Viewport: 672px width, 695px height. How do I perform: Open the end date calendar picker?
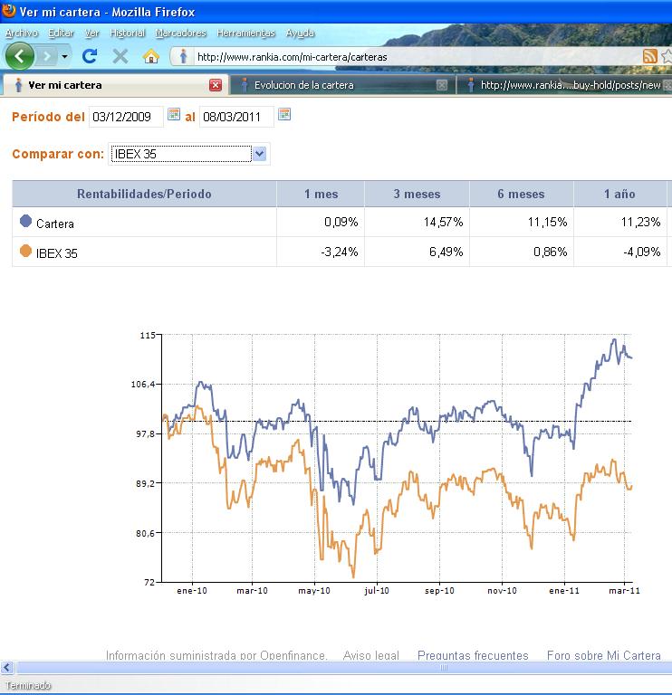284,114
